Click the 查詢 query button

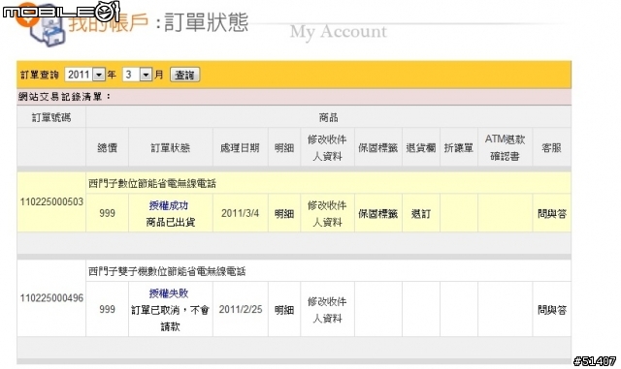click(x=185, y=75)
